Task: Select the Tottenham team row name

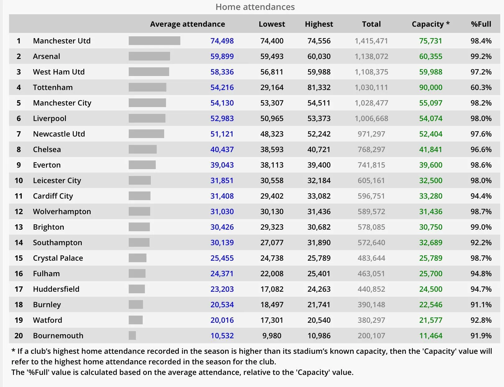Action: (x=53, y=87)
